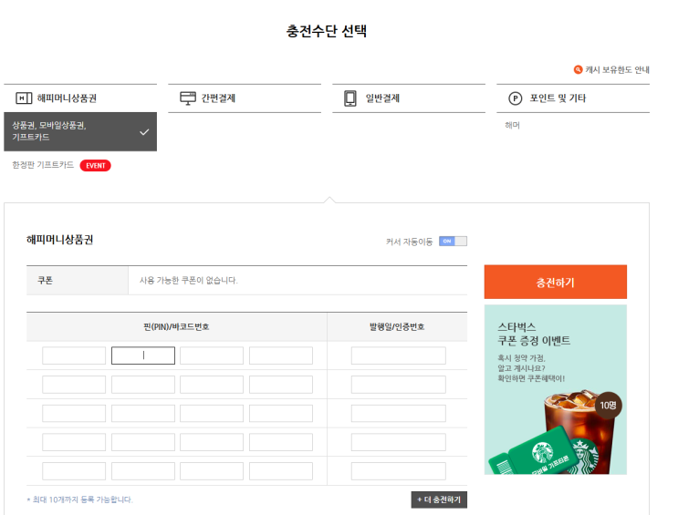Click the 일반결제 phone icon
This screenshot has width=678, height=515.
click(350, 98)
